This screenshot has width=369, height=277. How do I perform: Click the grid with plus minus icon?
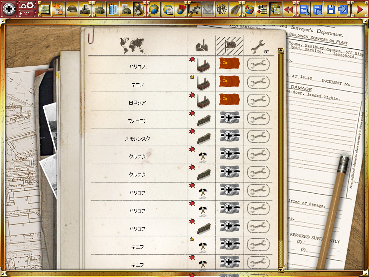point(263,9)
